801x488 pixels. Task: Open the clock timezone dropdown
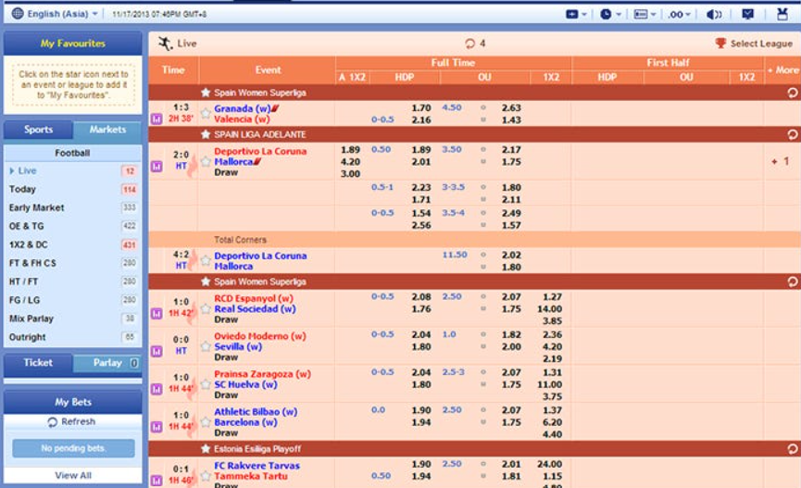[x=610, y=14]
